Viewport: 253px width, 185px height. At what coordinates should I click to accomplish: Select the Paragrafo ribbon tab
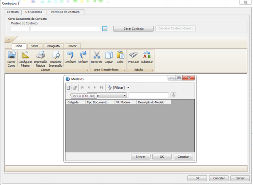click(53, 46)
